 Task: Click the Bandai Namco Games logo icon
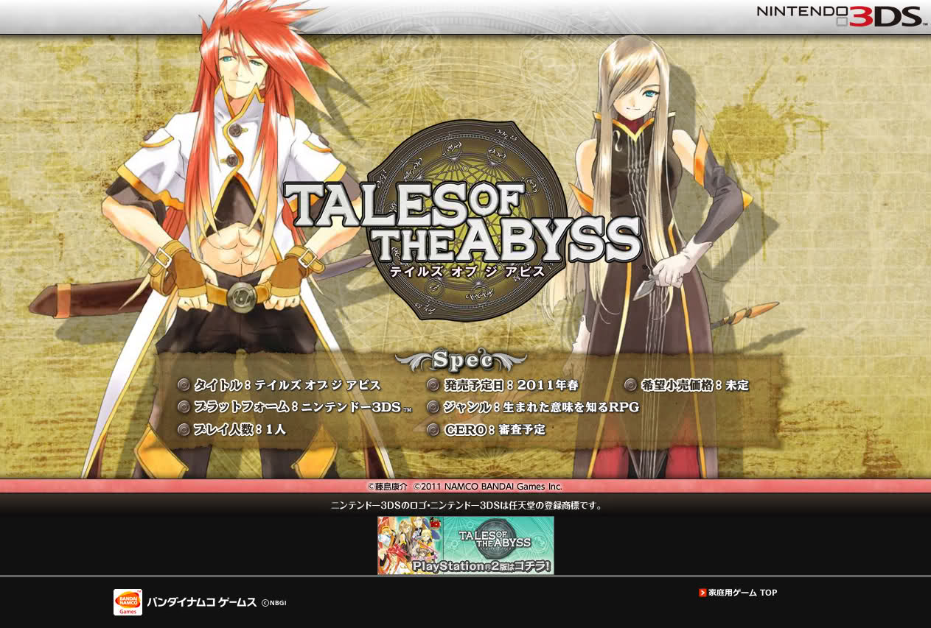[x=128, y=602]
